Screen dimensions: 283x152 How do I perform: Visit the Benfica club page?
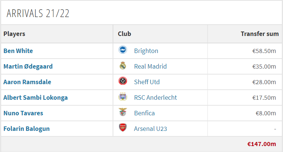[144, 113]
